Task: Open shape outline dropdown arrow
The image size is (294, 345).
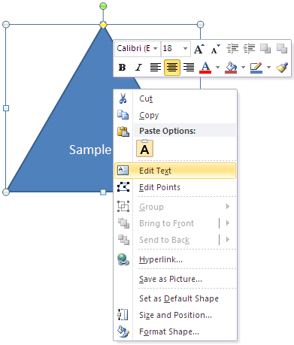Action: pyautogui.click(x=268, y=67)
